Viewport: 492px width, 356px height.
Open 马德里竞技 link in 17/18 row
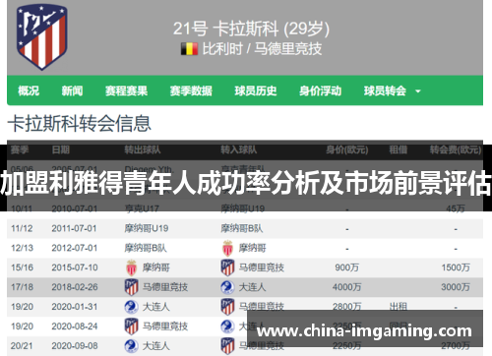(x=165, y=287)
